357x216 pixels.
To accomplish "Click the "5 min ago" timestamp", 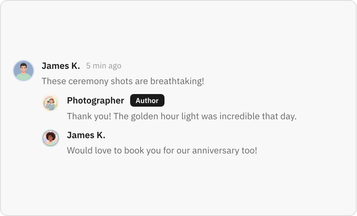I will pos(103,66).
